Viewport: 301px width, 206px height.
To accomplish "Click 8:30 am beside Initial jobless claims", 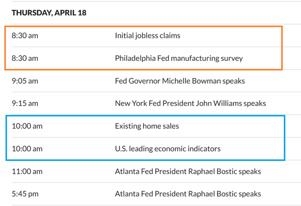I will click(x=25, y=36).
